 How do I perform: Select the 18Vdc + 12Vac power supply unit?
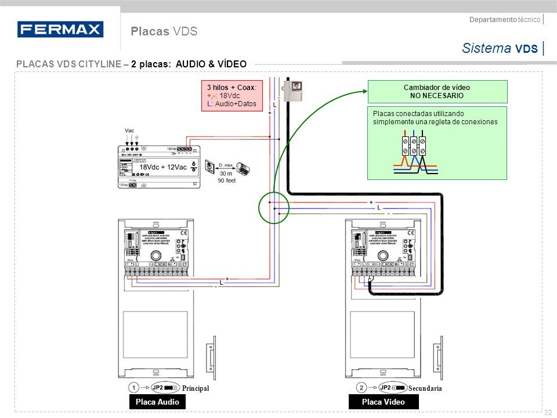(x=159, y=167)
